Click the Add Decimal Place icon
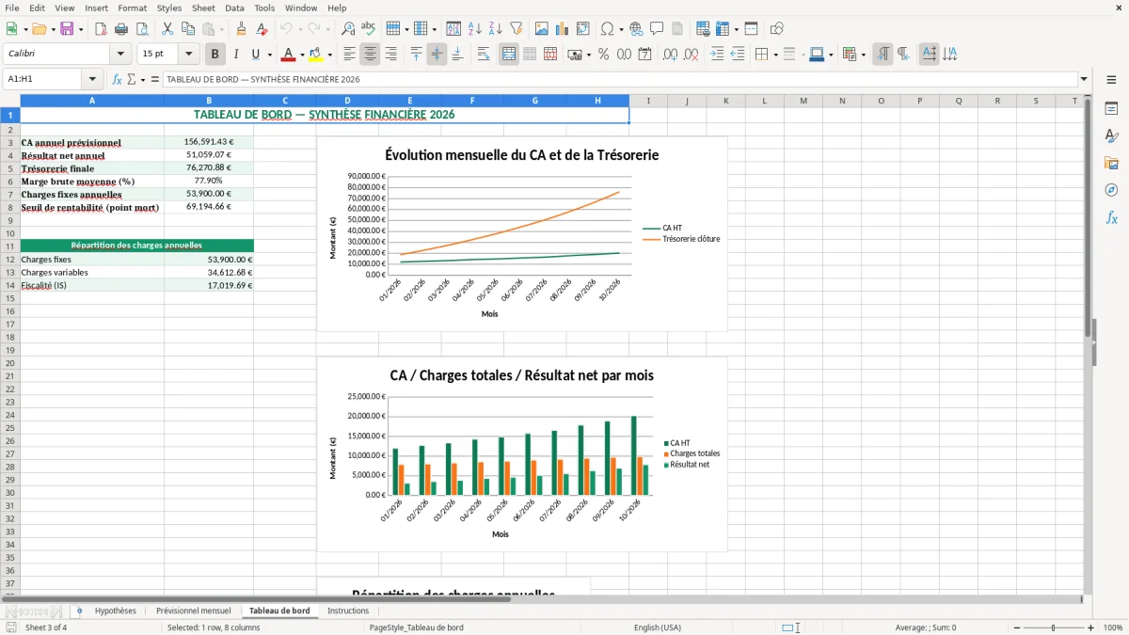This screenshot has width=1129, height=635. (671, 55)
